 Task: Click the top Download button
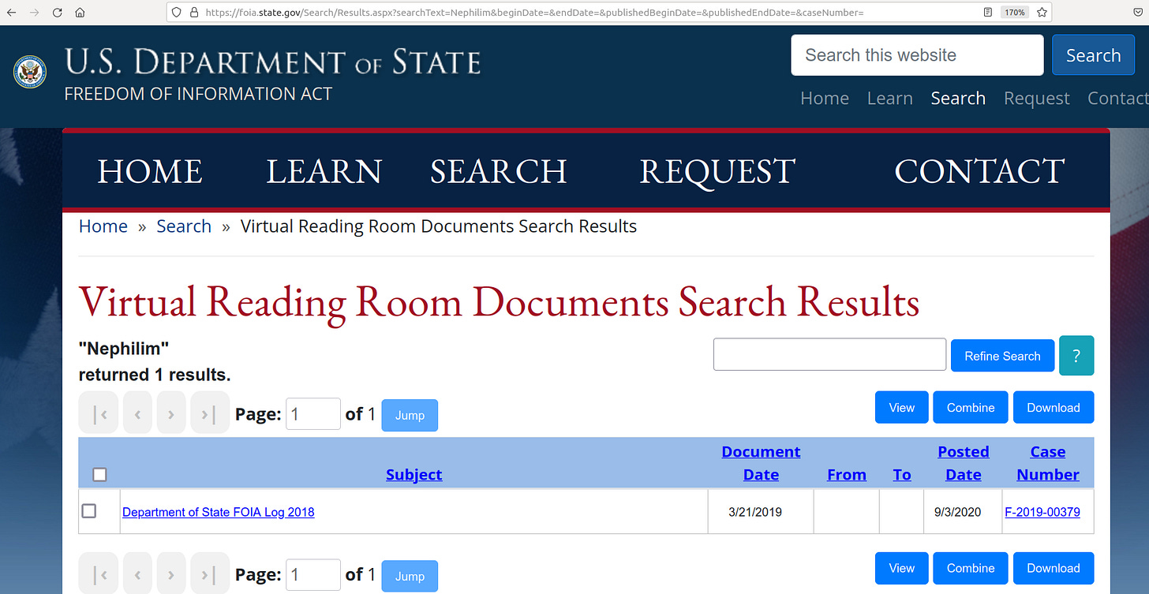(x=1054, y=407)
